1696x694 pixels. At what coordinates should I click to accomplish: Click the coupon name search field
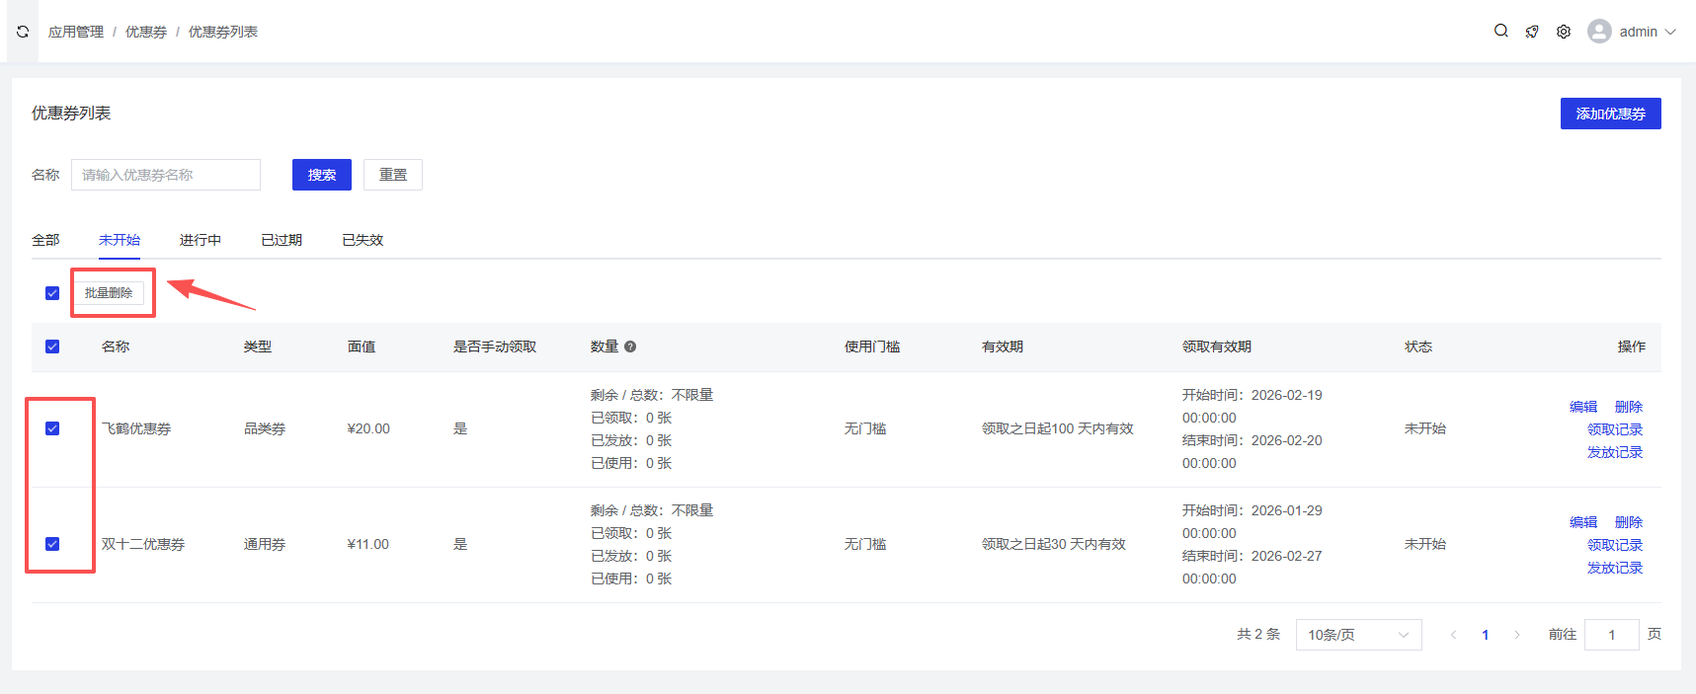click(166, 175)
